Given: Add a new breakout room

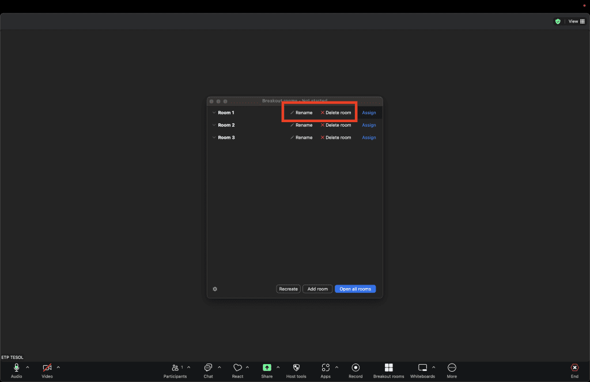Looking at the screenshot, I should (317, 289).
